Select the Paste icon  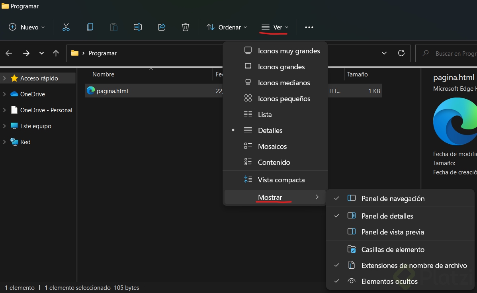click(113, 27)
